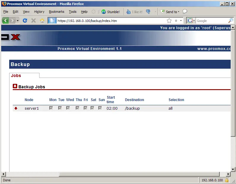This screenshot has height=184, width=236.
Task: Click the vertical scrollbar up arrow
Action: [233, 27]
